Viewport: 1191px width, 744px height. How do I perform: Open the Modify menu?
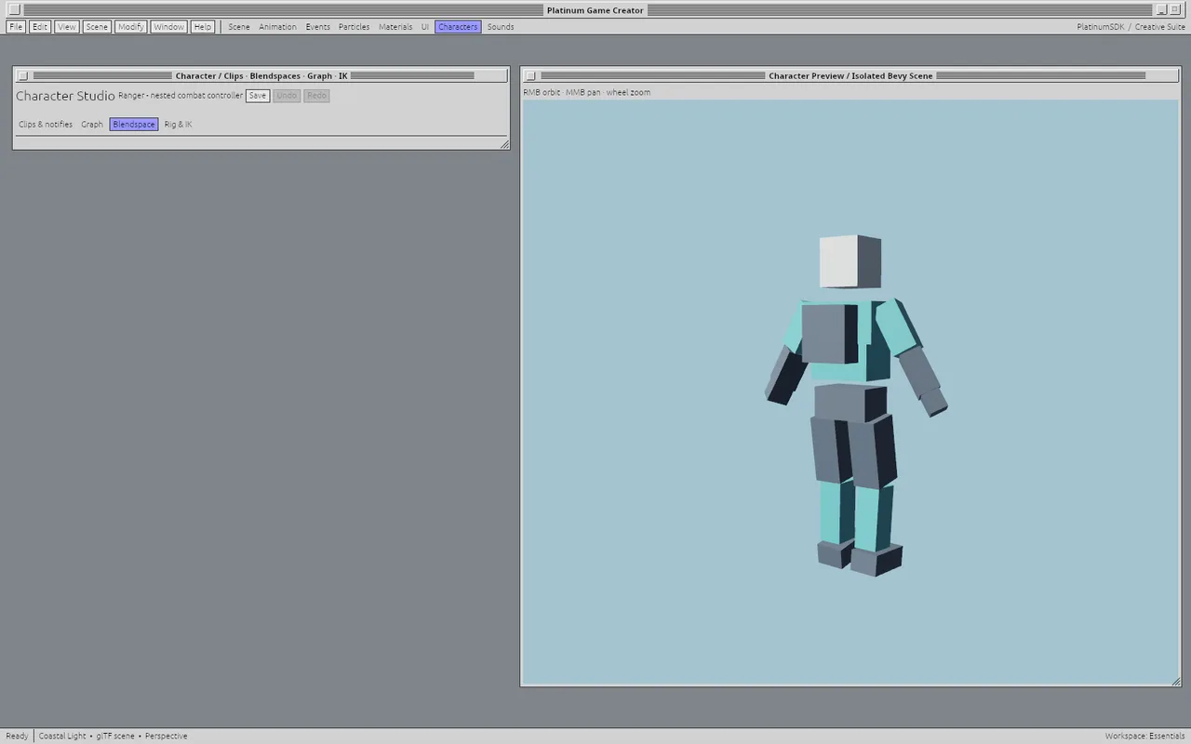coord(130,27)
